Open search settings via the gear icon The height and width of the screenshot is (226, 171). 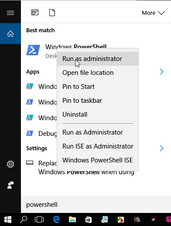[x=10, y=164]
